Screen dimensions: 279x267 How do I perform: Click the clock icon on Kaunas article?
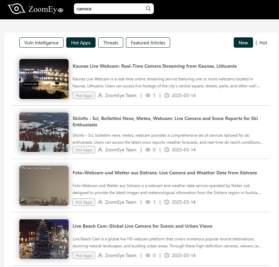click(x=167, y=95)
